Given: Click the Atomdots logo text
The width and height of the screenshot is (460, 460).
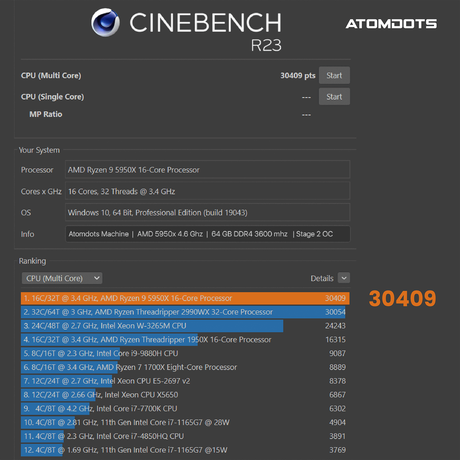Looking at the screenshot, I should [x=391, y=24].
